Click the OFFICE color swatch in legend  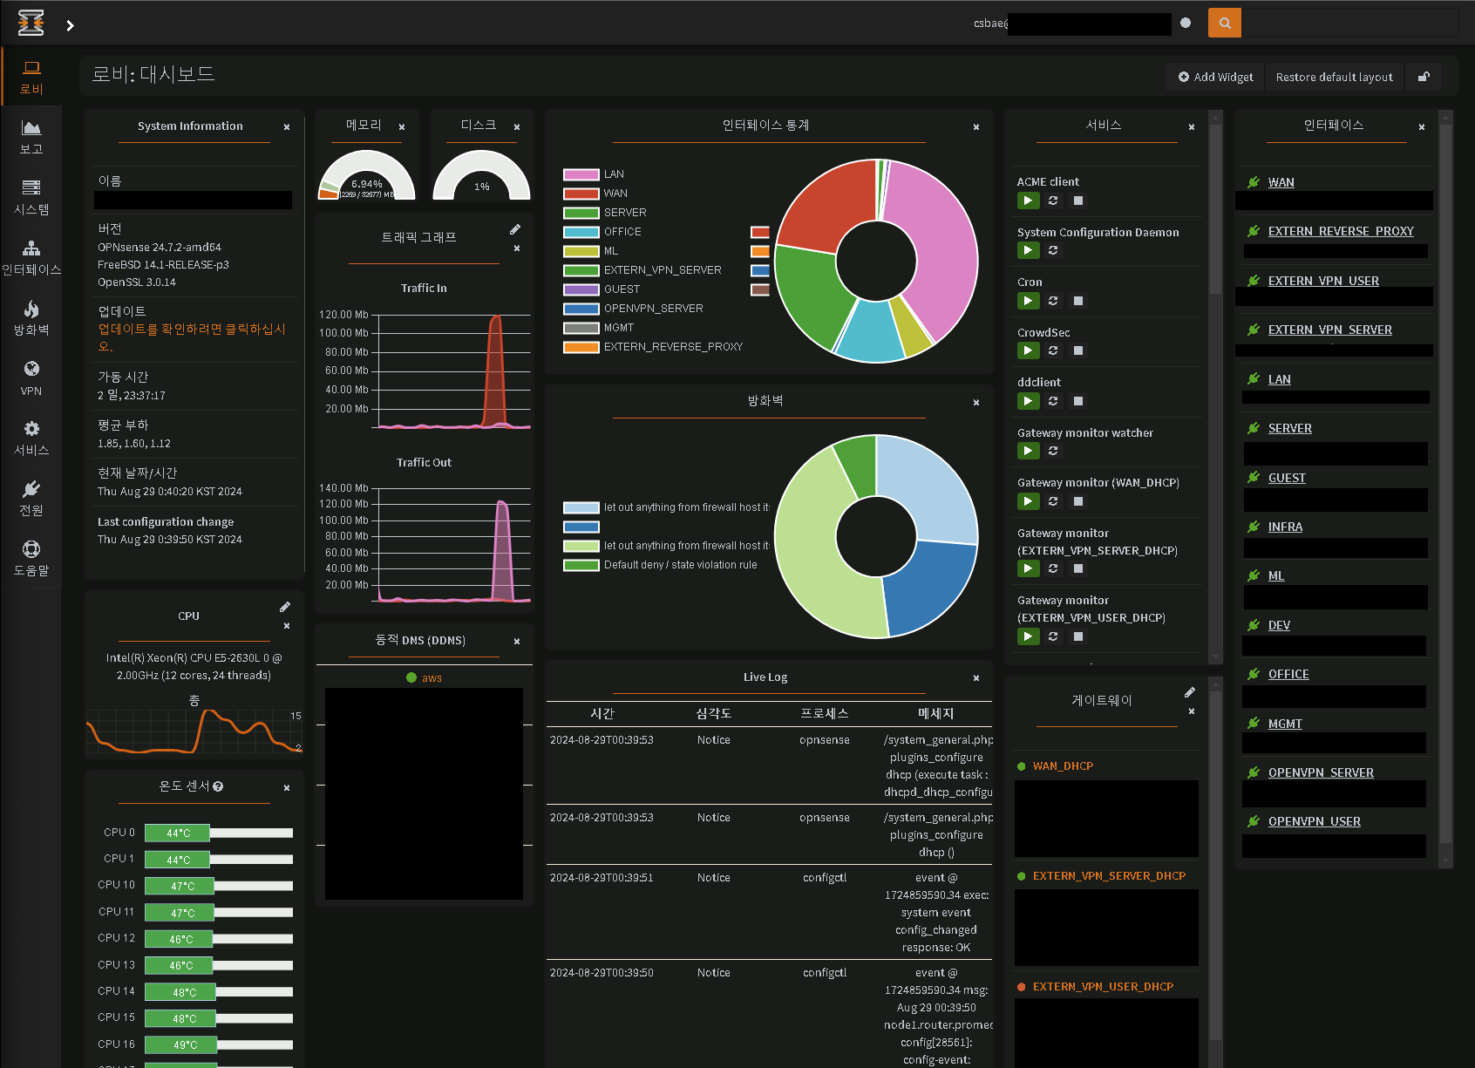point(581,232)
